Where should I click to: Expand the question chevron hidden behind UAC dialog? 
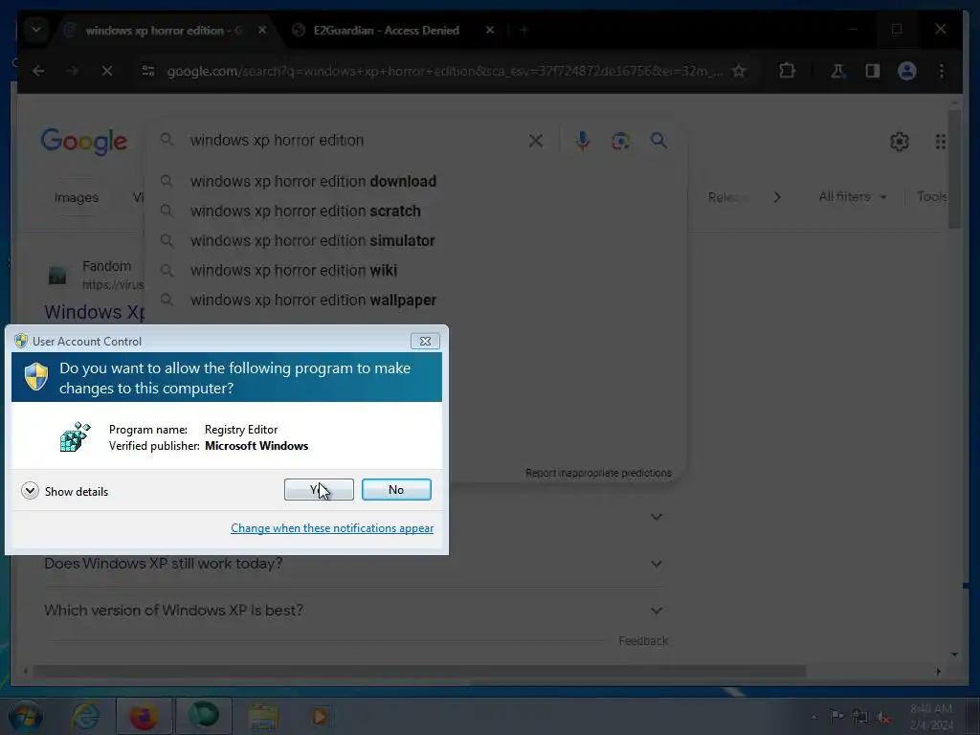coord(657,517)
